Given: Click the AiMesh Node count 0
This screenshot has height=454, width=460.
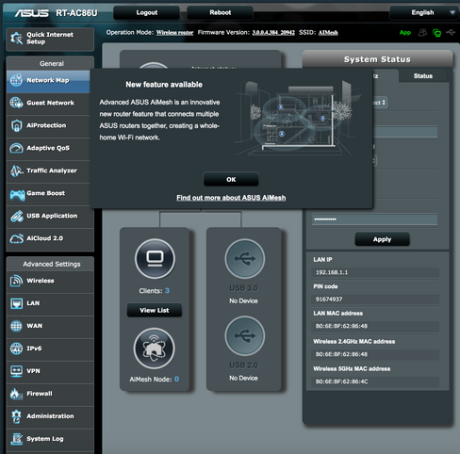Looking at the screenshot, I should click(176, 380).
